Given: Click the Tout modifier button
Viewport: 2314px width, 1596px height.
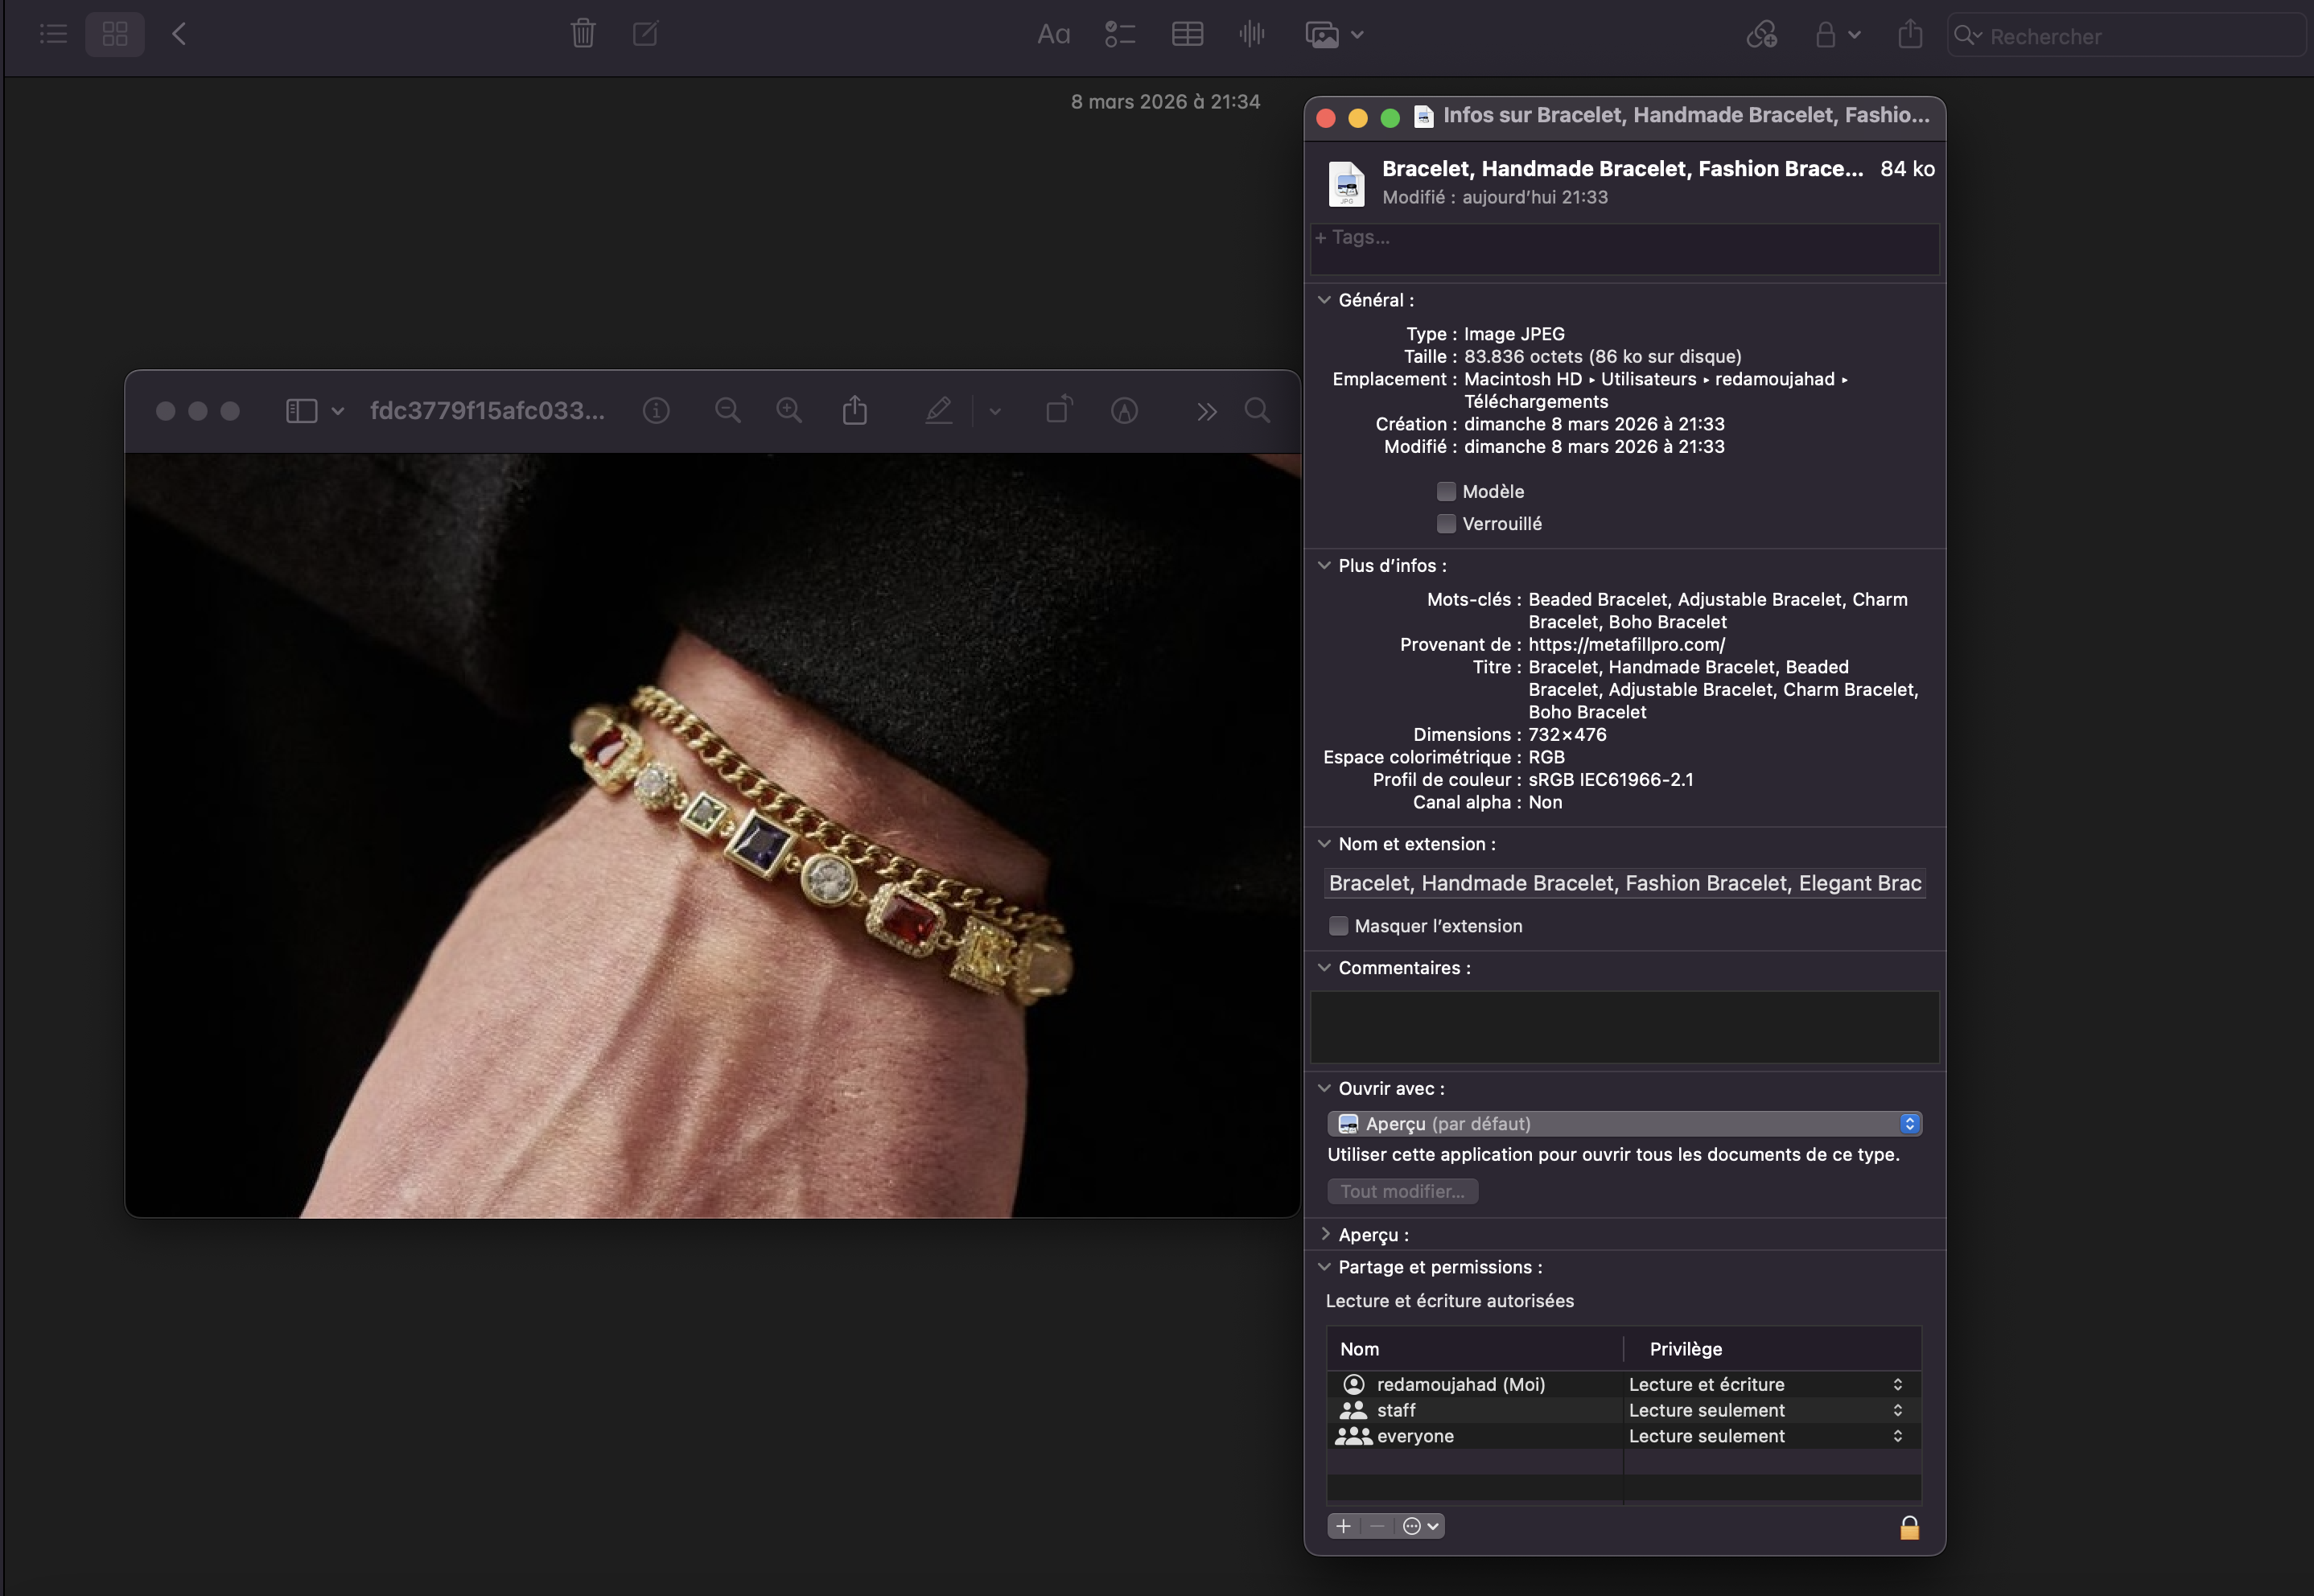Looking at the screenshot, I should click(x=1402, y=1190).
